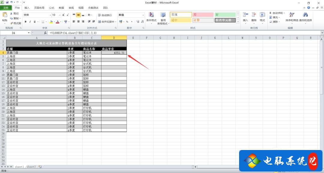
Task: Click the formula bar input showing VLOOKUP
Action: click(x=184, y=33)
